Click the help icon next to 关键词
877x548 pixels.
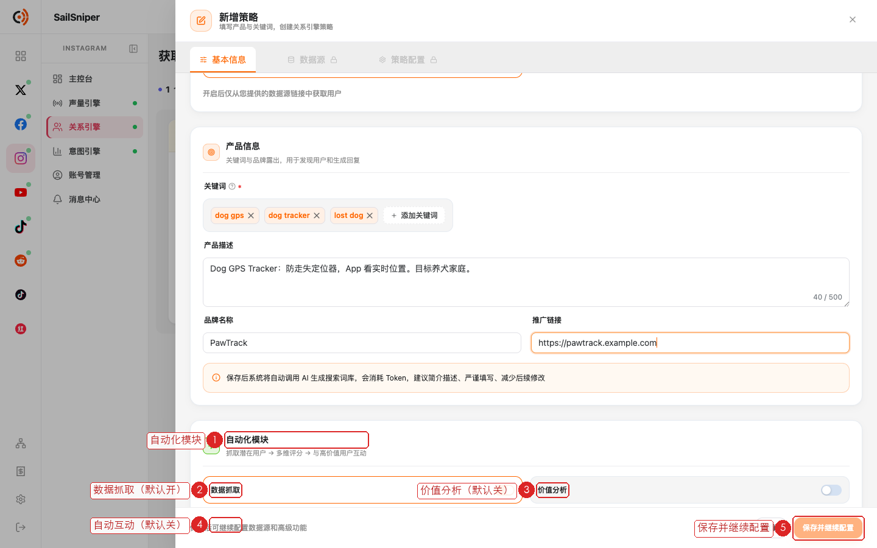pyautogui.click(x=232, y=186)
